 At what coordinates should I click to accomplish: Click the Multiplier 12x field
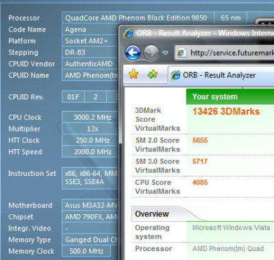[x=90, y=129]
